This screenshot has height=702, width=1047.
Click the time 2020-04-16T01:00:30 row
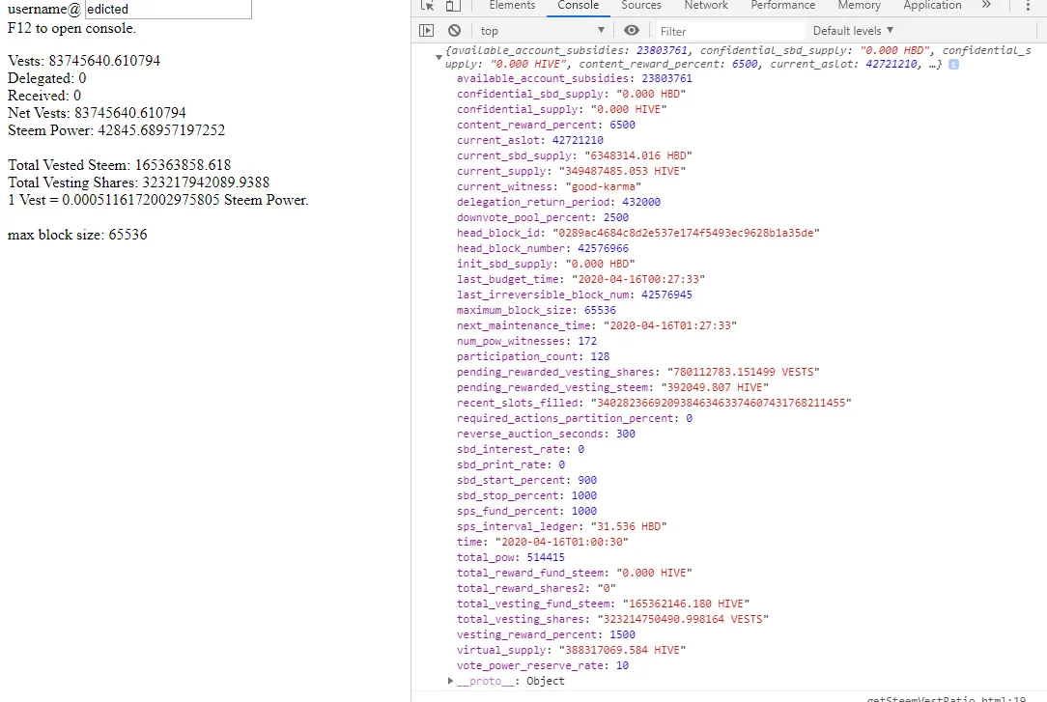coord(542,542)
